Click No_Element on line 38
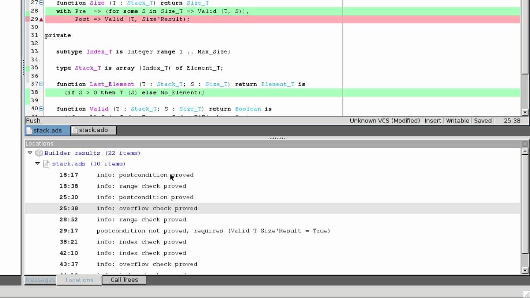 [x=178, y=92]
